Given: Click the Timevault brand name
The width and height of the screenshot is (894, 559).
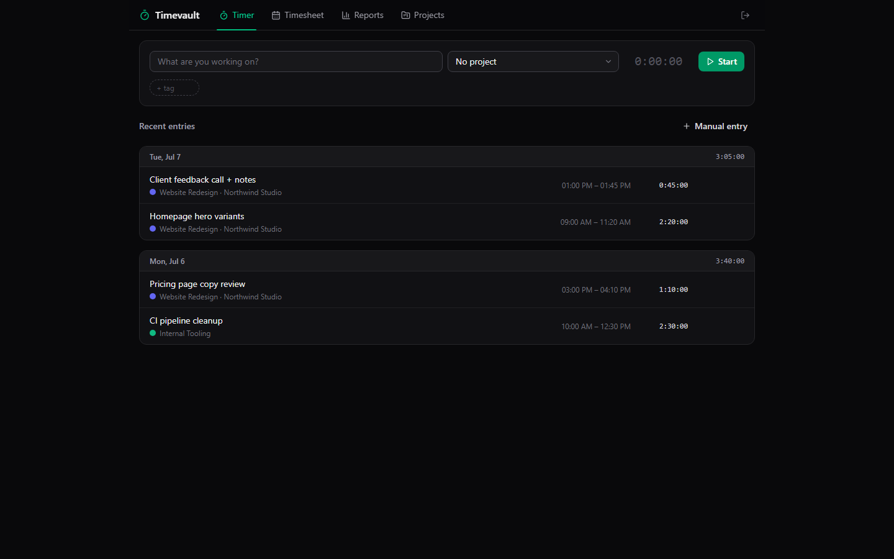Looking at the screenshot, I should click(x=177, y=15).
